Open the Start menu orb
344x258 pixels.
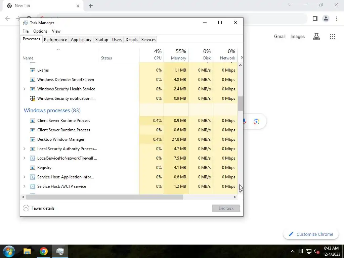(x=9, y=251)
